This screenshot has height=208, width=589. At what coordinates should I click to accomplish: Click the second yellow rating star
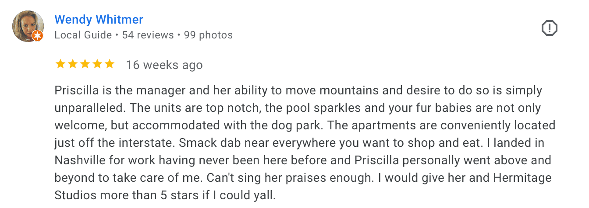click(72, 65)
